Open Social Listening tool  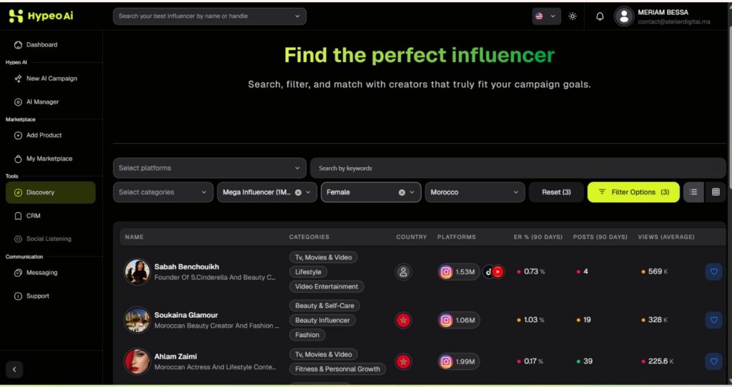point(43,238)
